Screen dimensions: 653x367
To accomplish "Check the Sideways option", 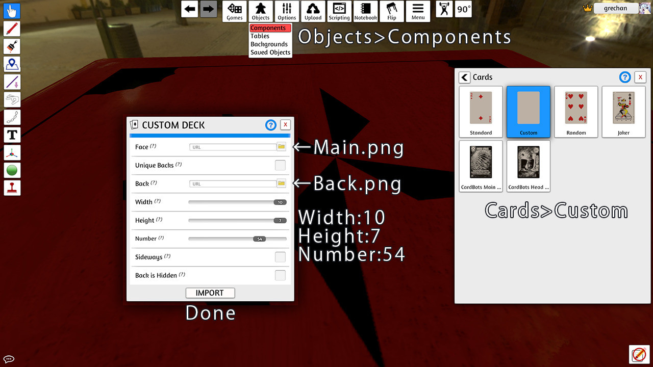I will pyautogui.click(x=280, y=257).
